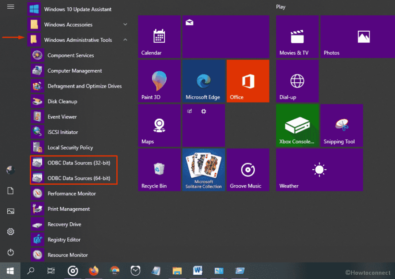Click the Windows Start button
The height and width of the screenshot is (279, 395).
pos(10,271)
